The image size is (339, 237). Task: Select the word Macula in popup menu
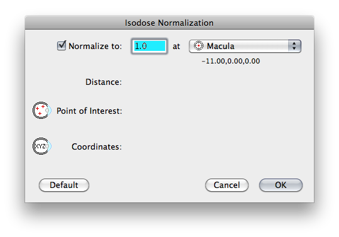pyautogui.click(x=220, y=46)
